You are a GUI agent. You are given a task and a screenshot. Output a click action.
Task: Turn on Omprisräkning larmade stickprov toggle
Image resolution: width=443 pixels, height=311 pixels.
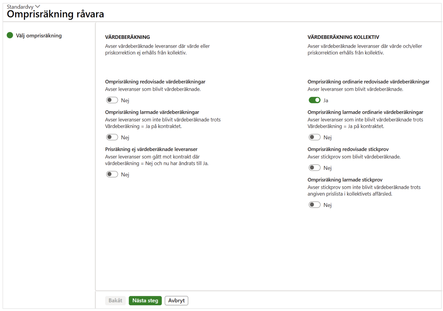pyautogui.click(x=314, y=205)
